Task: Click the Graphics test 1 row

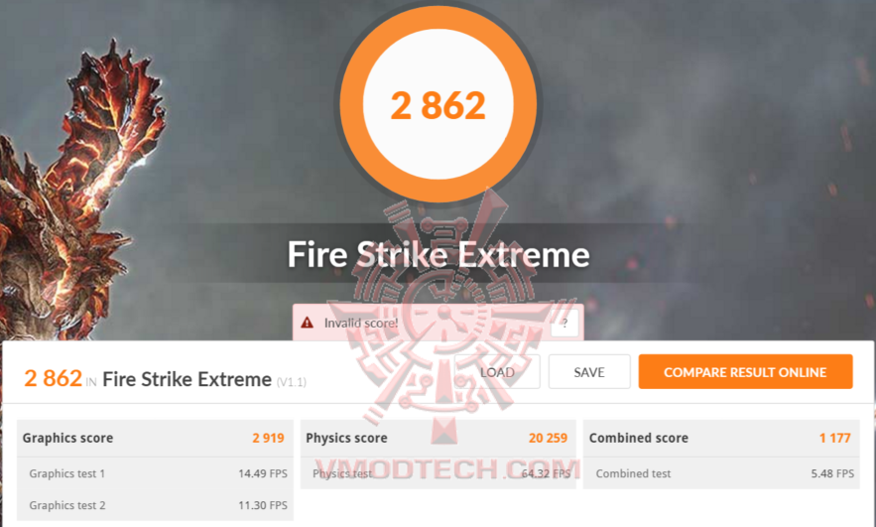Action: point(155,473)
